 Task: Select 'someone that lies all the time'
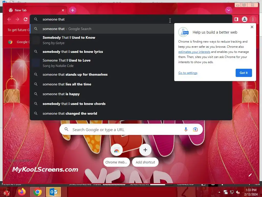(131, 84)
